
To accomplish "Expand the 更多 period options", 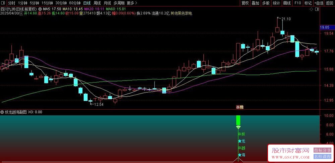I will coord(132,3).
